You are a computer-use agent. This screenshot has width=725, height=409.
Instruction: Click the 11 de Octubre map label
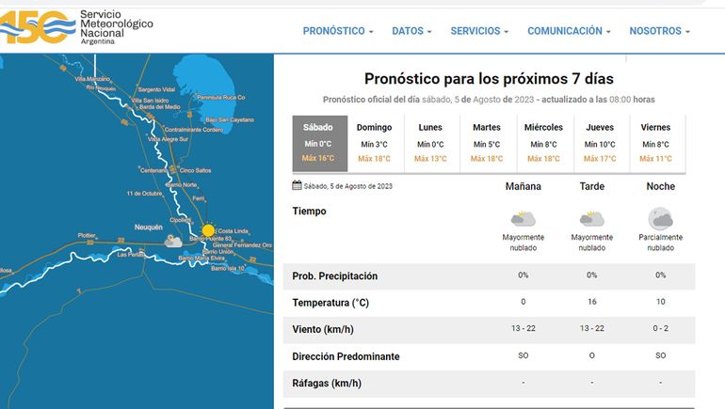[x=144, y=194]
